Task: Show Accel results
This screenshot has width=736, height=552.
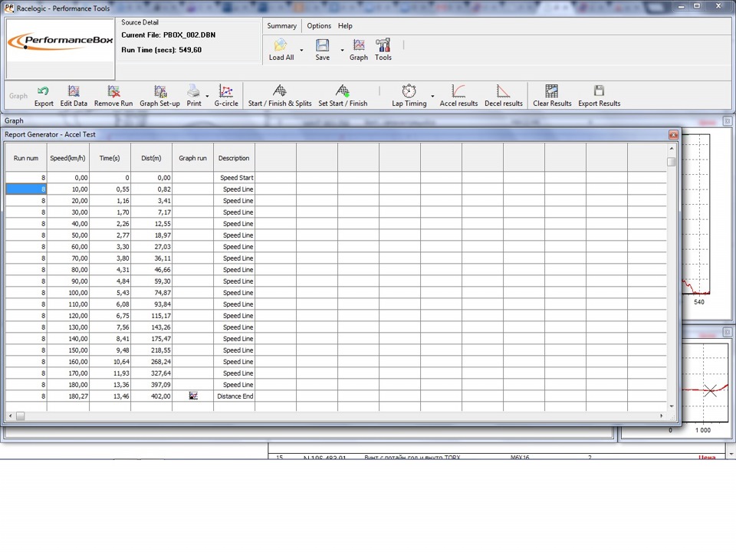Action: [x=458, y=91]
